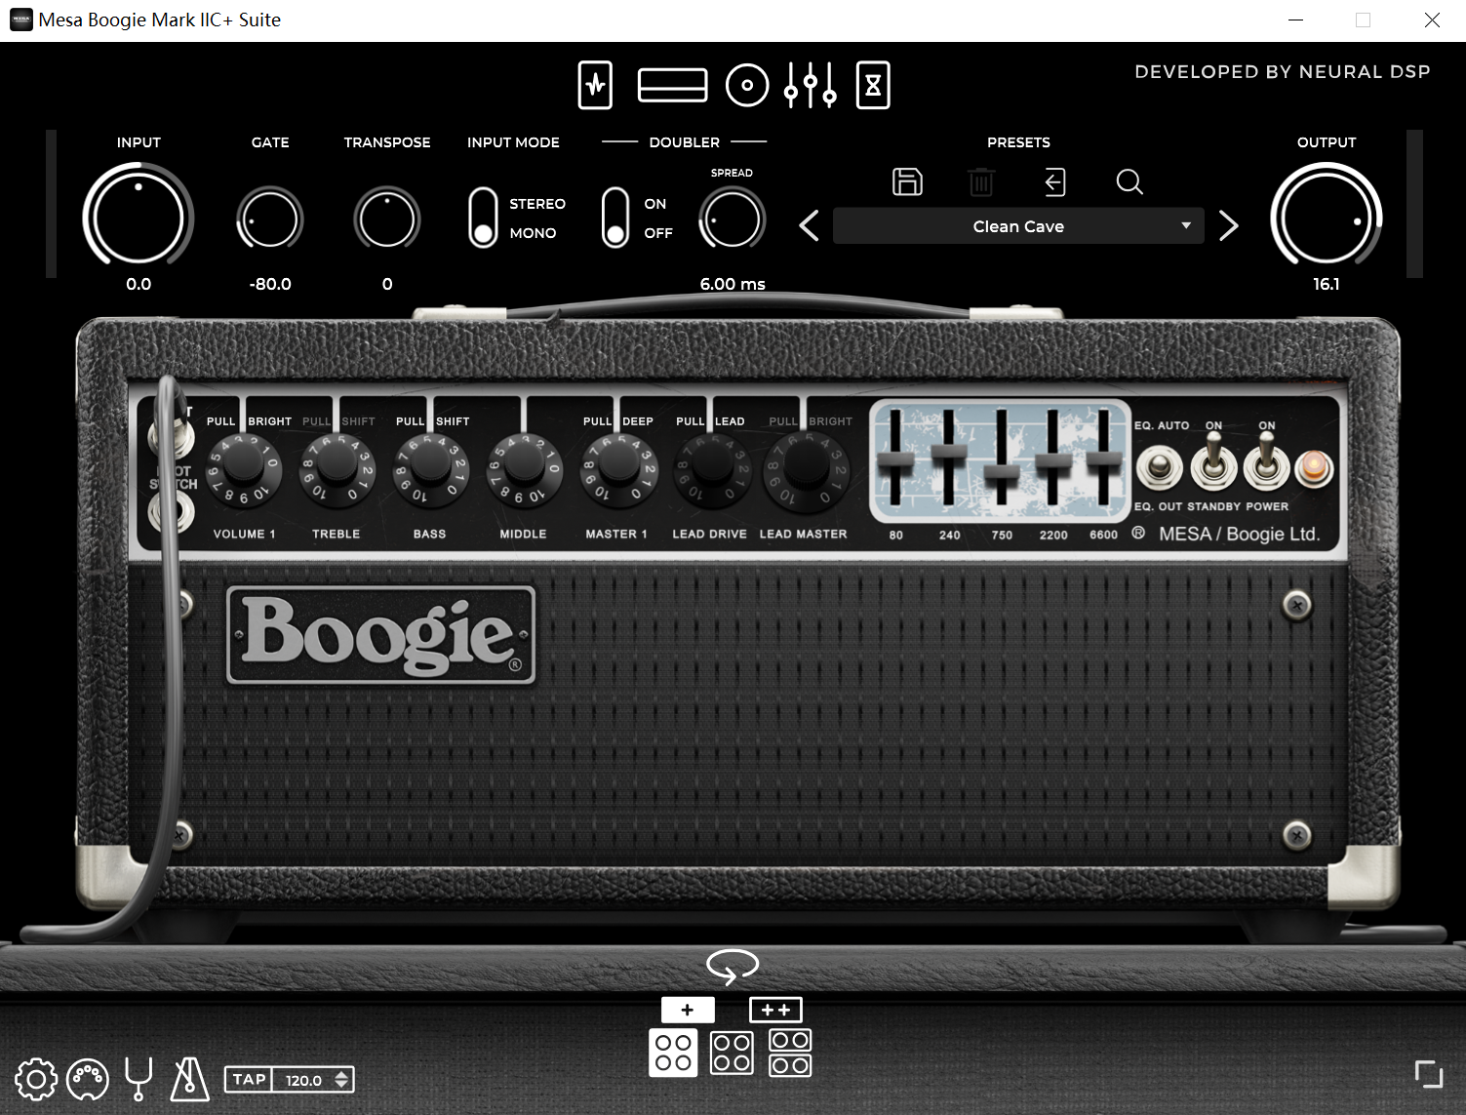
Task: Select the amplifier section icon
Action: (x=673, y=86)
